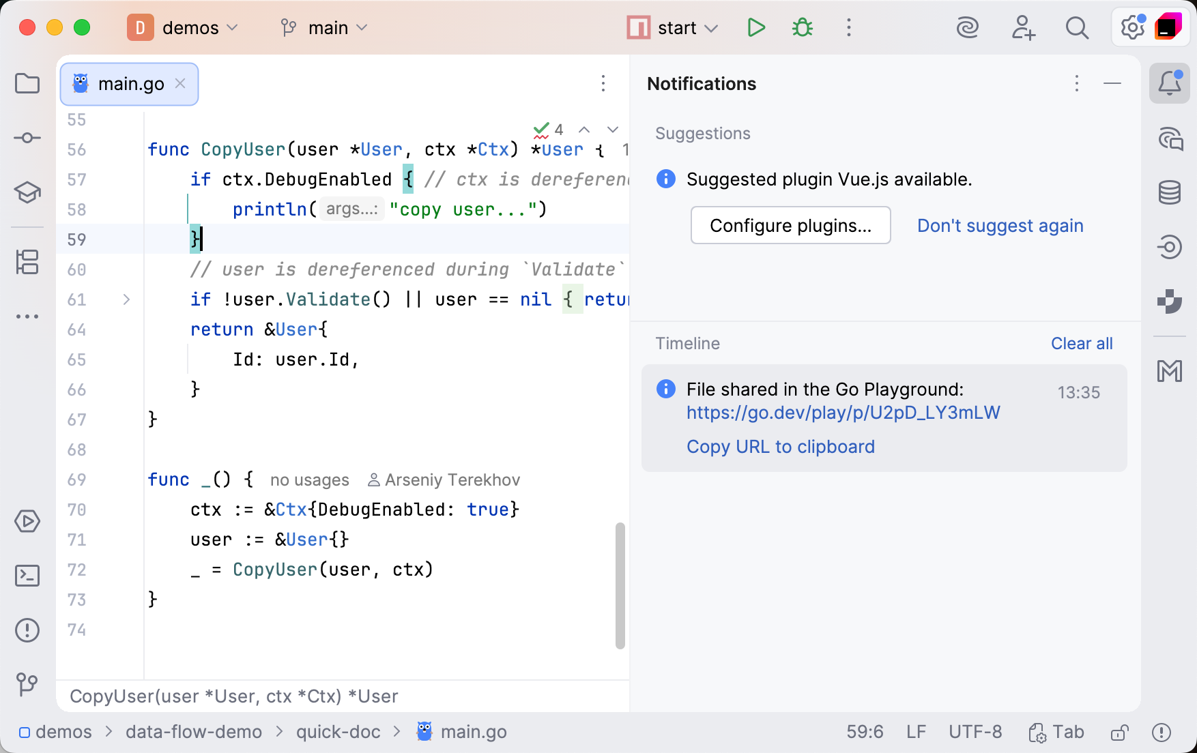Open the Problems tool window

[x=27, y=630]
